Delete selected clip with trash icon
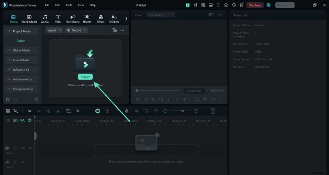The height and width of the screenshot is (175, 329). pyautogui.click(x=49, y=111)
